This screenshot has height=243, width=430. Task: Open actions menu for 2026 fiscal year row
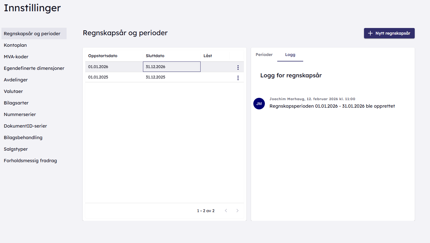[238, 67]
